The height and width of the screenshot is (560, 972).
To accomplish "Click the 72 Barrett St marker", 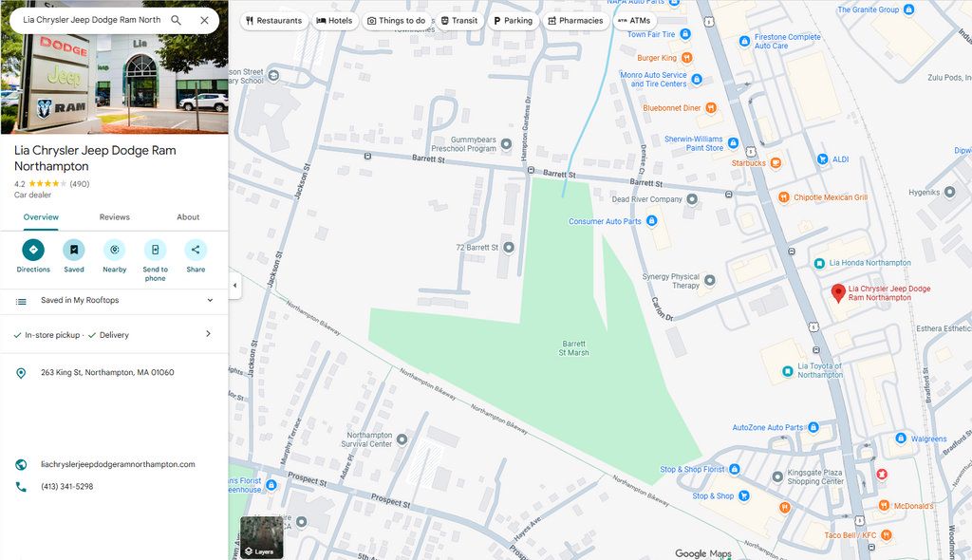I will [x=509, y=248].
